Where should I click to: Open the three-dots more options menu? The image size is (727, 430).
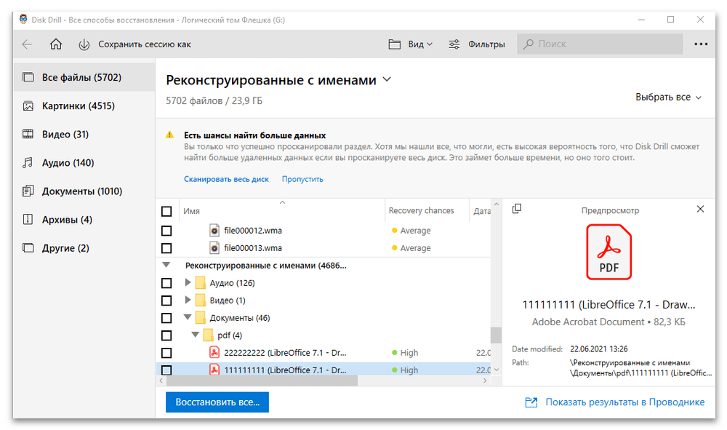coord(700,44)
